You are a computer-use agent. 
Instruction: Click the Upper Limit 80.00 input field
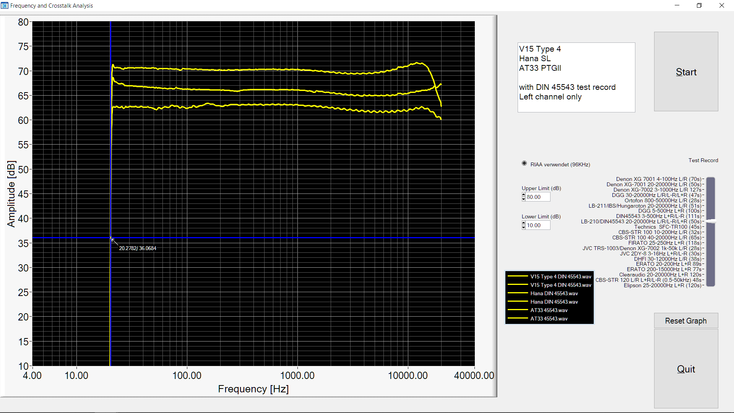(x=538, y=197)
